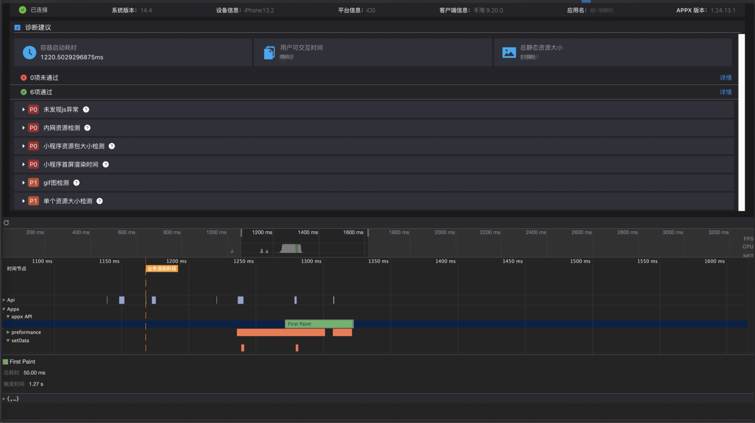The height and width of the screenshot is (423, 755).
Task: Click the image icon for 总静态资源大小
Action: [509, 52]
